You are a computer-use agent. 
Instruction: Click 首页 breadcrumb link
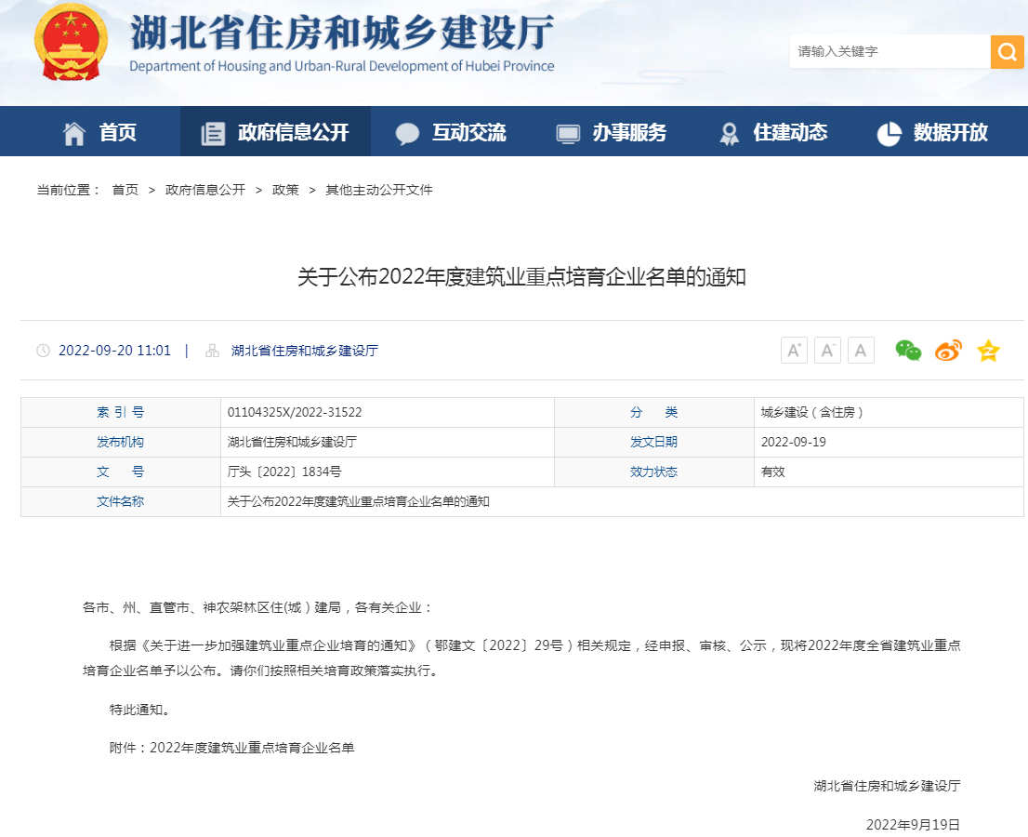point(125,190)
